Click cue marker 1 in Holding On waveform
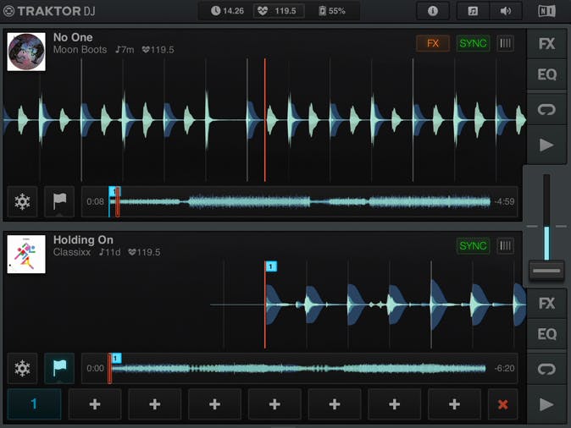This screenshot has height=428, width=571. click(271, 266)
